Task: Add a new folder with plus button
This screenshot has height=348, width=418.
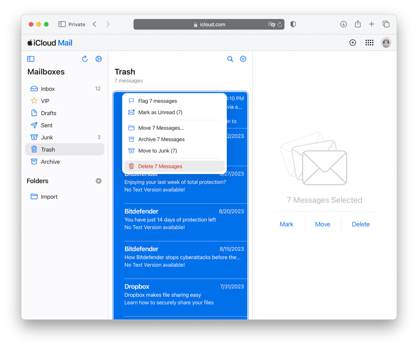Action: 99,181
